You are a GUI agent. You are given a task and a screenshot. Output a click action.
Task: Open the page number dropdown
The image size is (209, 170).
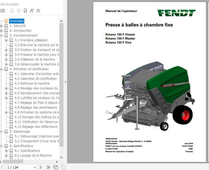tap(34, 167)
